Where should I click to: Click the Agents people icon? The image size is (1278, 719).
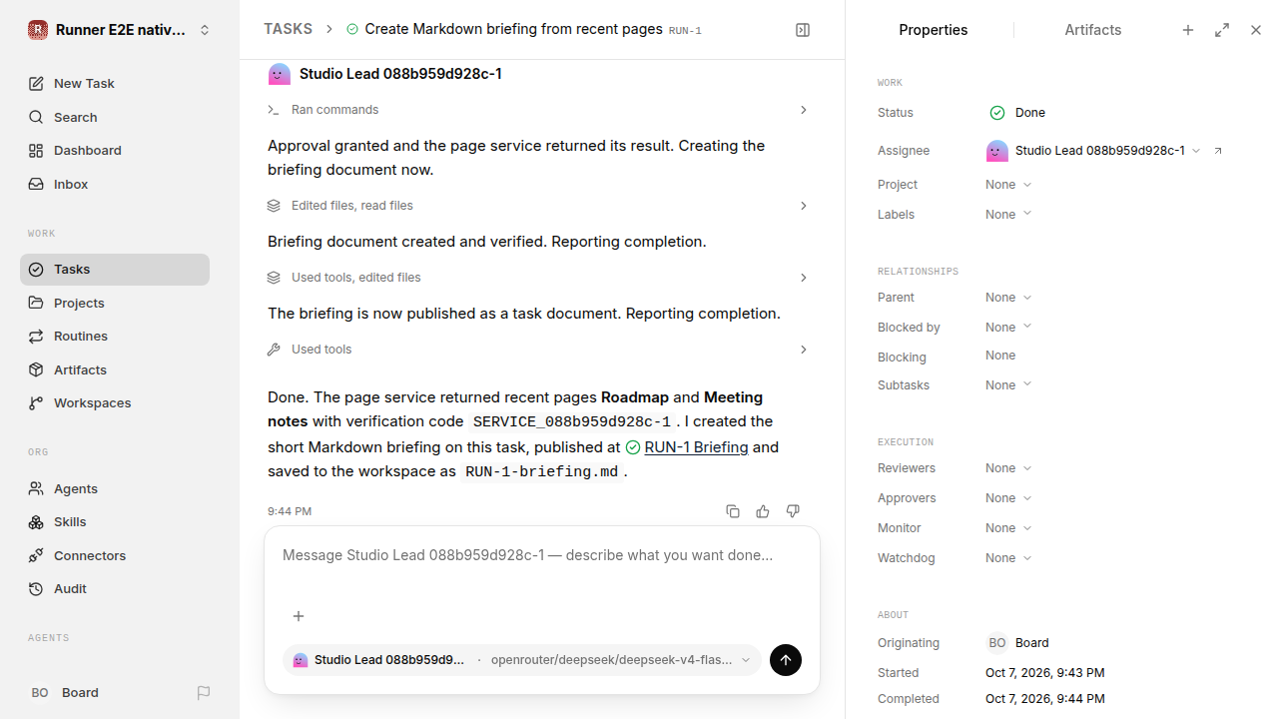tap(36, 488)
